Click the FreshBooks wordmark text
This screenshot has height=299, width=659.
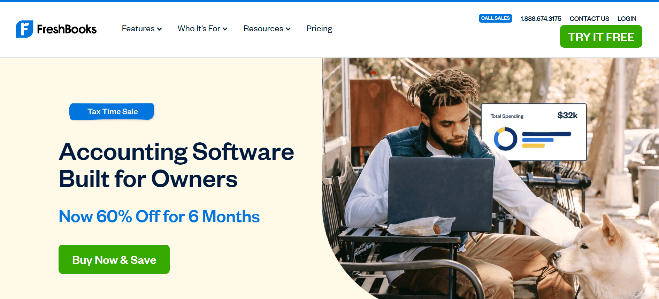67,29
